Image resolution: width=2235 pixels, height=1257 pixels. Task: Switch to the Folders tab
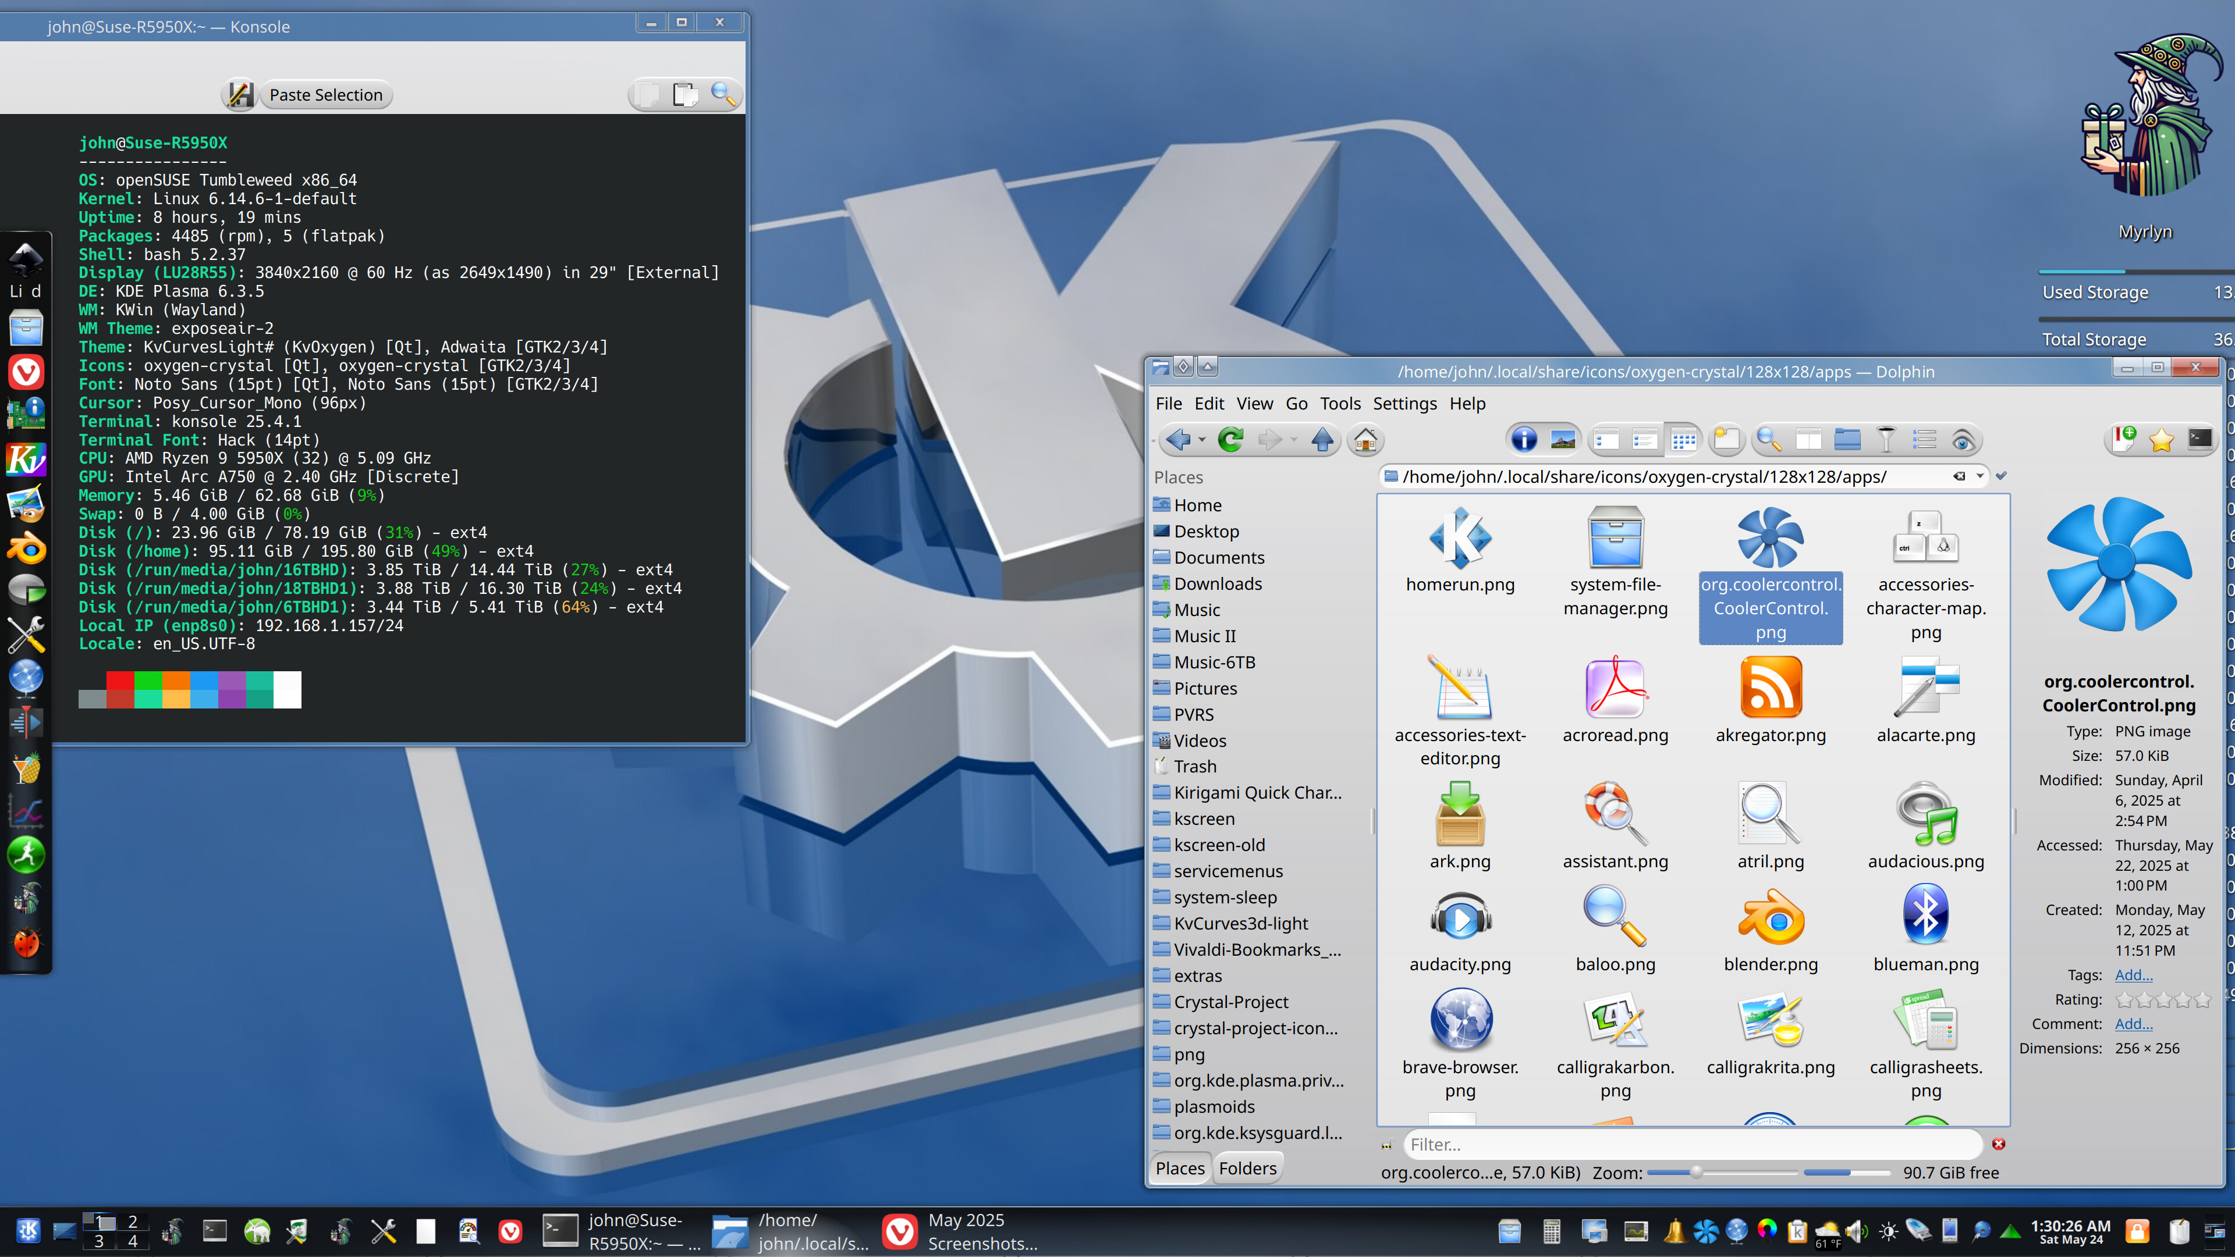(x=1248, y=1167)
